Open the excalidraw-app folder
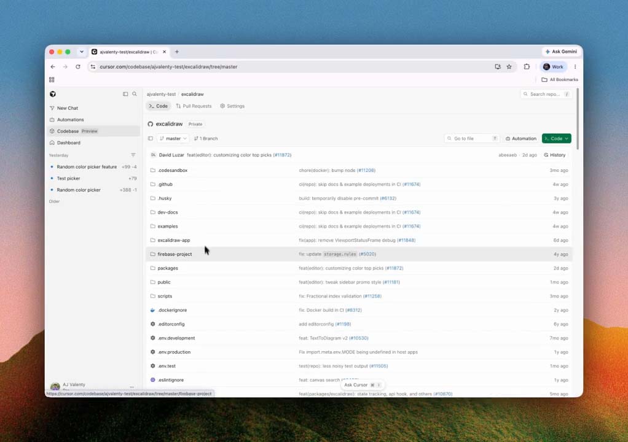Viewport: 628px width, 442px height. coord(174,241)
